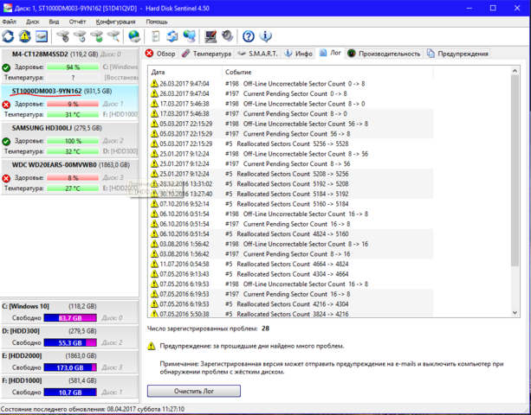
Task: Select the E: [HDD2000] partition entry
Action: [x=69, y=361]
